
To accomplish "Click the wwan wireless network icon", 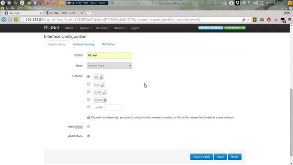I will coord(105,100).
